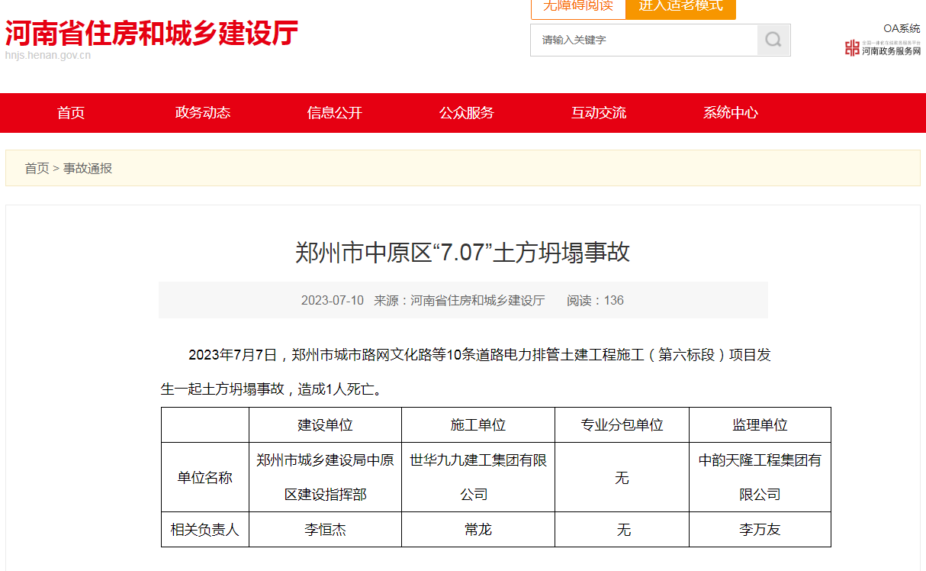Click the hnjs.henan.gov.cn address text
The height and width of the screenshot is (571, 926).
[x=48, y=56]
